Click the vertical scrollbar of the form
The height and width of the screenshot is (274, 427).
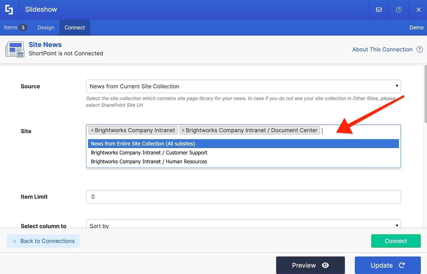(425, 94)
